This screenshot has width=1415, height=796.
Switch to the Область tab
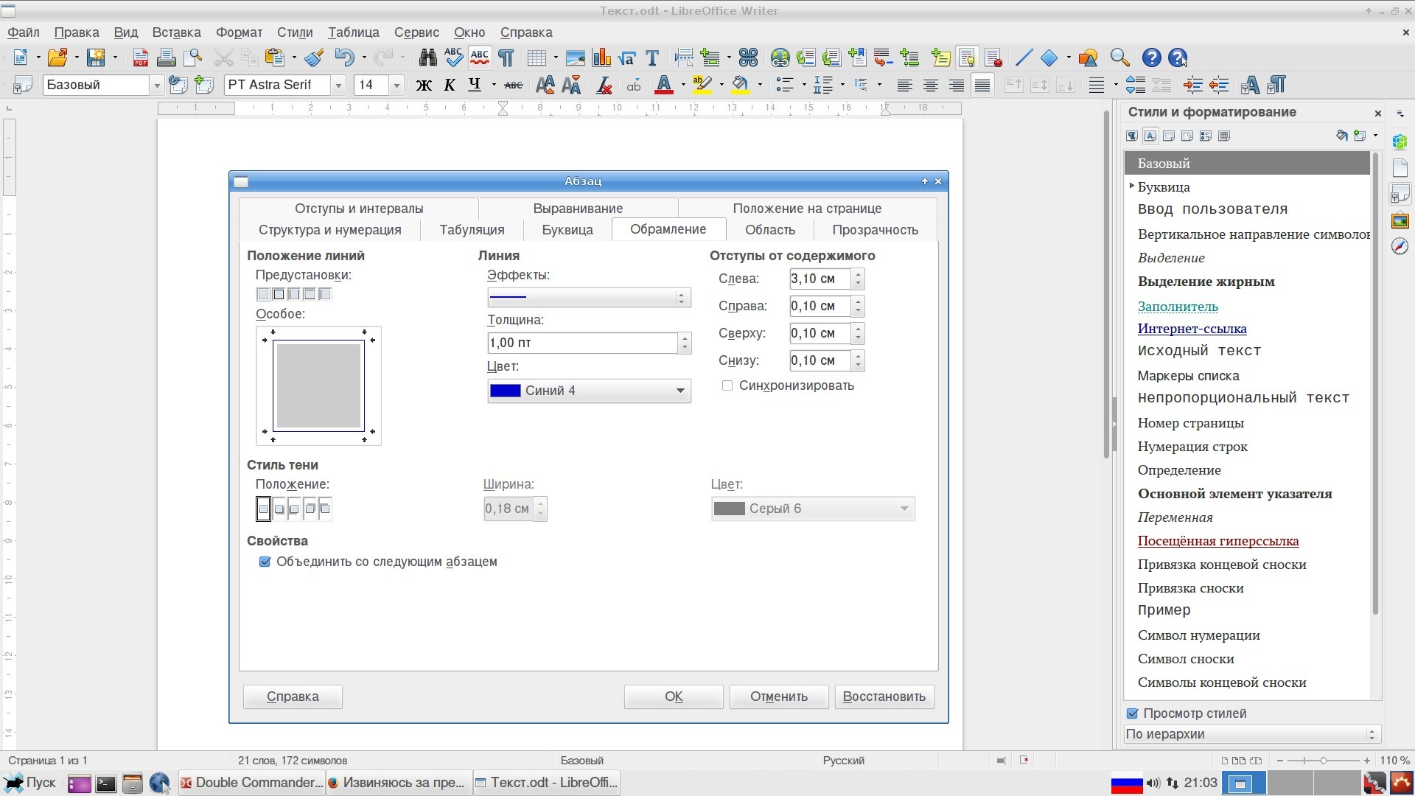(769, 230)
